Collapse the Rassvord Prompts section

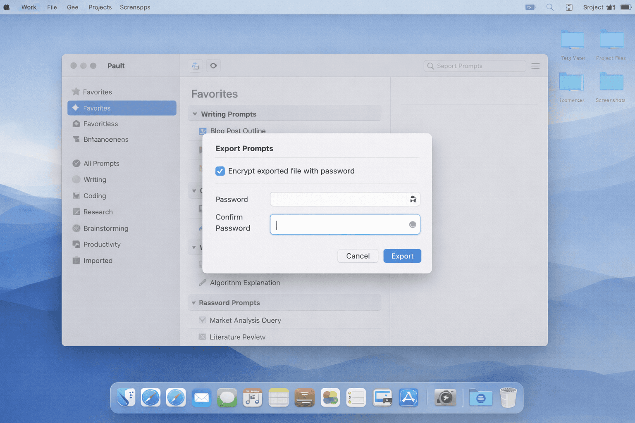(x=193, y=303)
